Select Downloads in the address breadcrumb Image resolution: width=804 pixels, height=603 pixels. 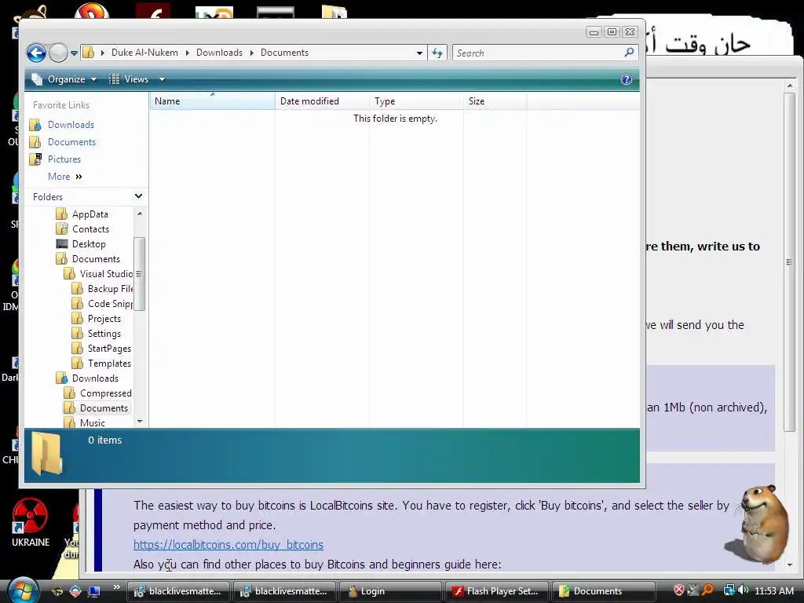pyautogui.click(x=219, y=53)
